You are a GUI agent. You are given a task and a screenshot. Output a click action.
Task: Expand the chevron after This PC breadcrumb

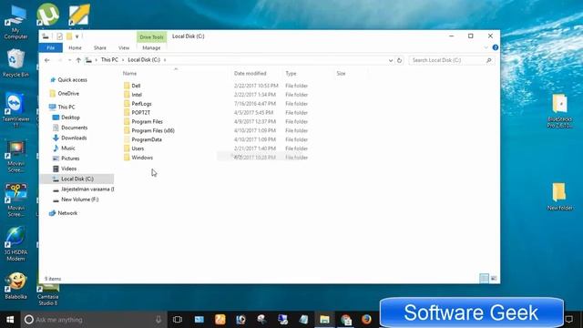[x=123, y=60]
